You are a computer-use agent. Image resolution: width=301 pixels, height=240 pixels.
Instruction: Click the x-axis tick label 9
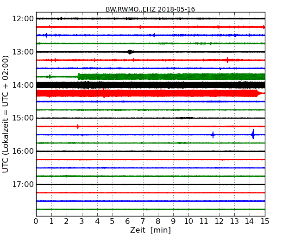pyautogui.click(x=173, y=221)
